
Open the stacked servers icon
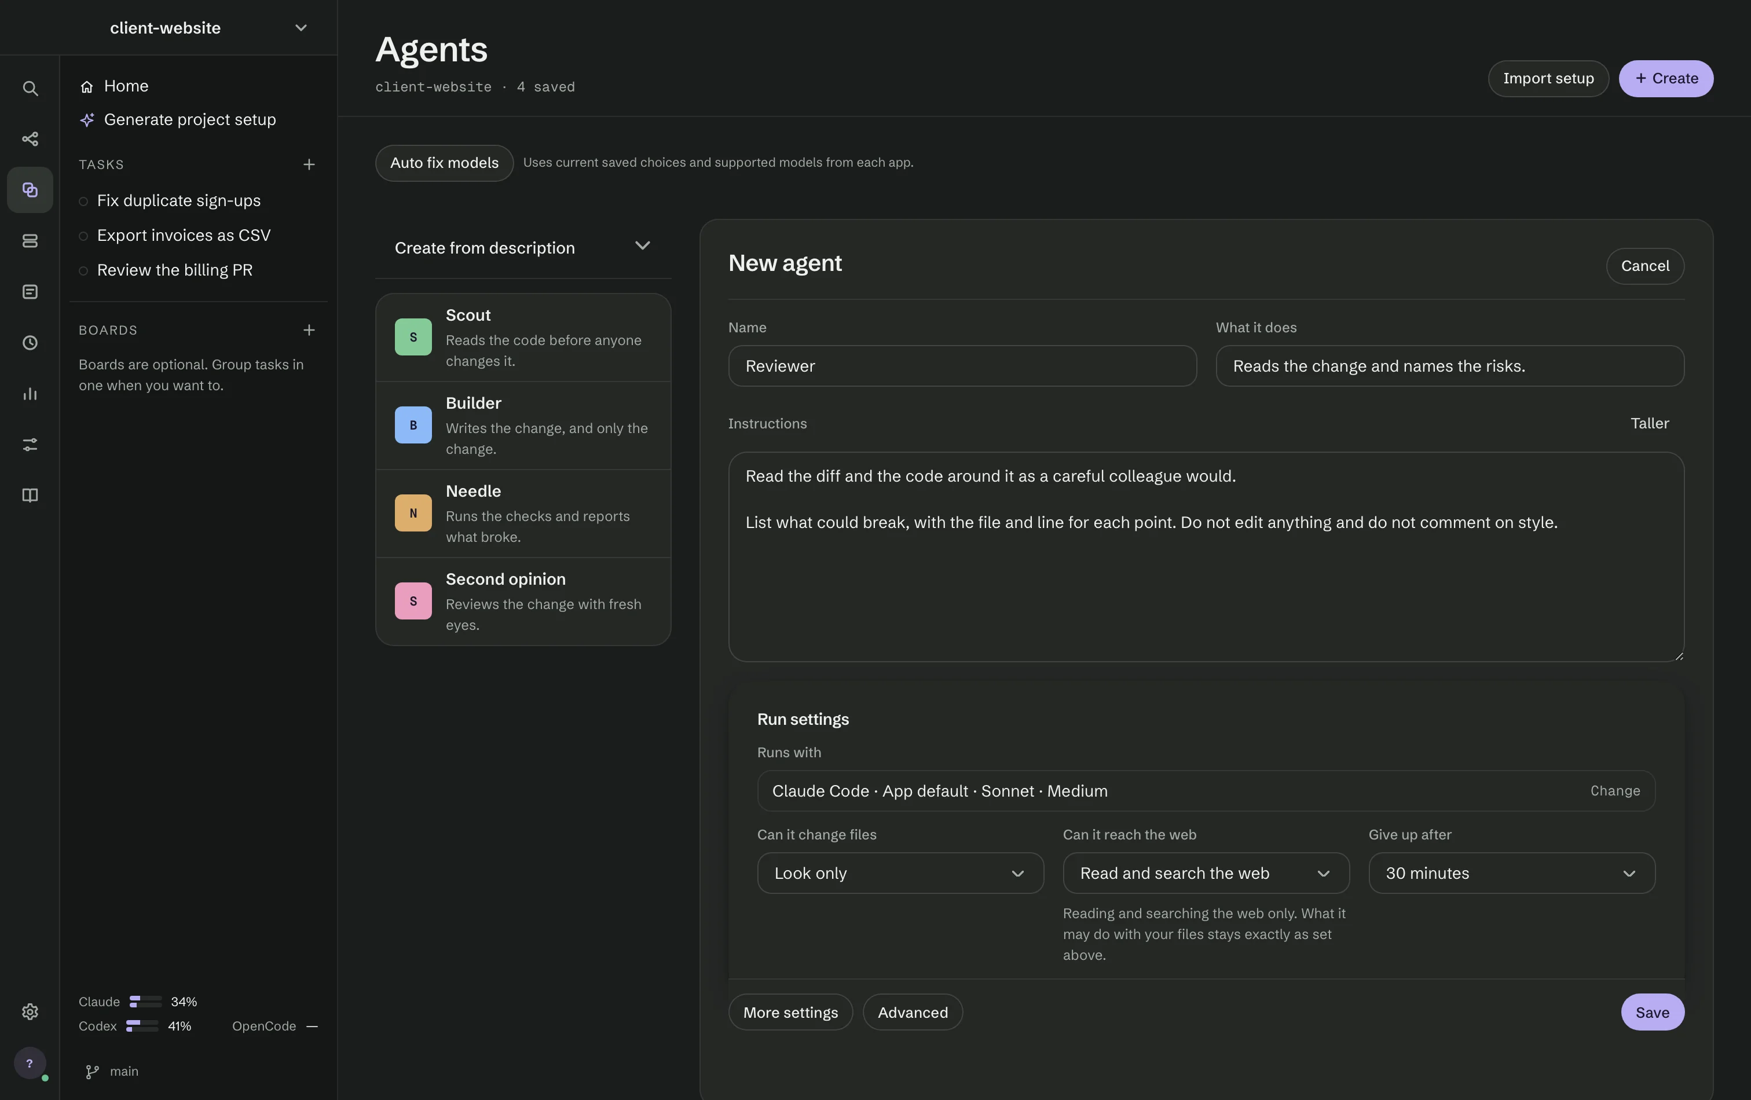point(30,241)
